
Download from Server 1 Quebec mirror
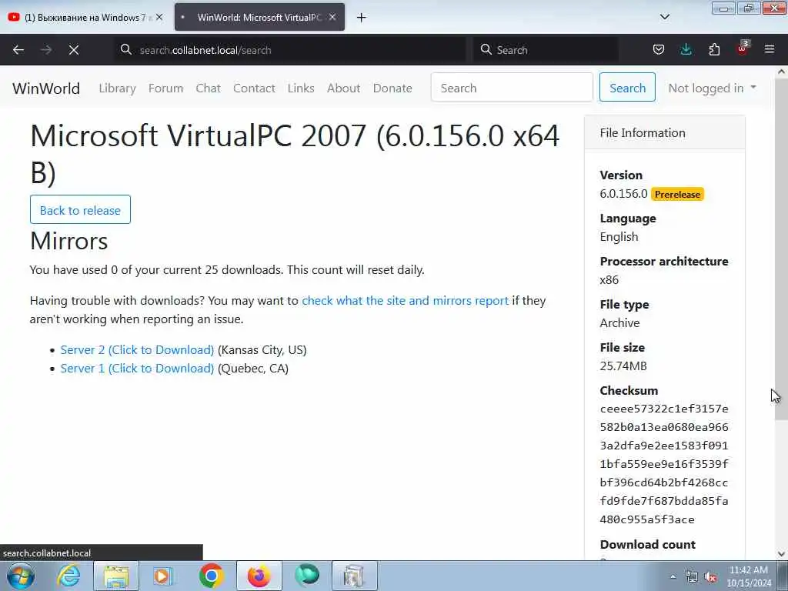click(x=137, y=369)
